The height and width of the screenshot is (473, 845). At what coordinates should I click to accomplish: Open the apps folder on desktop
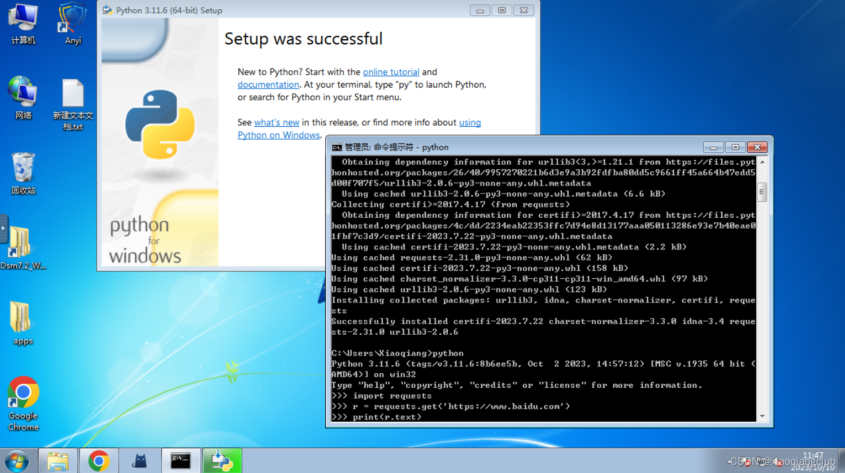[x=22, y=323]
